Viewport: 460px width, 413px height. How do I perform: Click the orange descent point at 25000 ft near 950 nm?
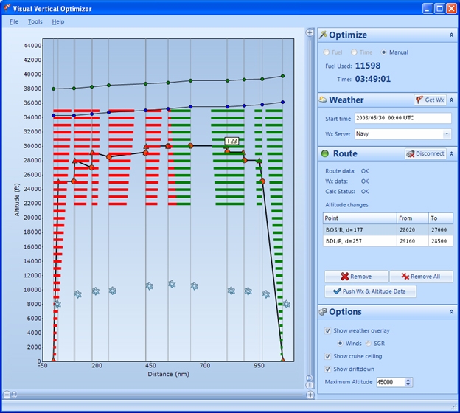tap(262, 181)
